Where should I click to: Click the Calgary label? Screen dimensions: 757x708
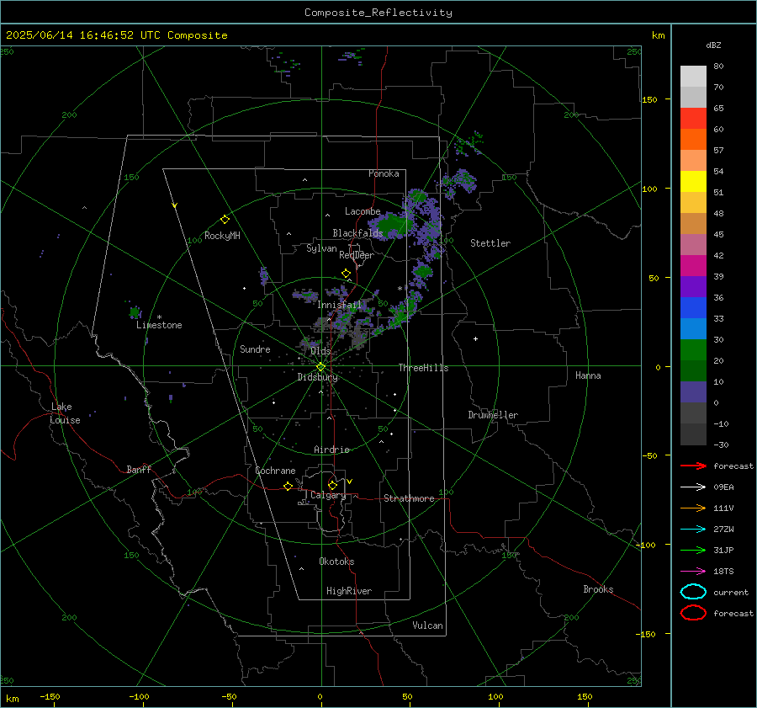[328, 495]
